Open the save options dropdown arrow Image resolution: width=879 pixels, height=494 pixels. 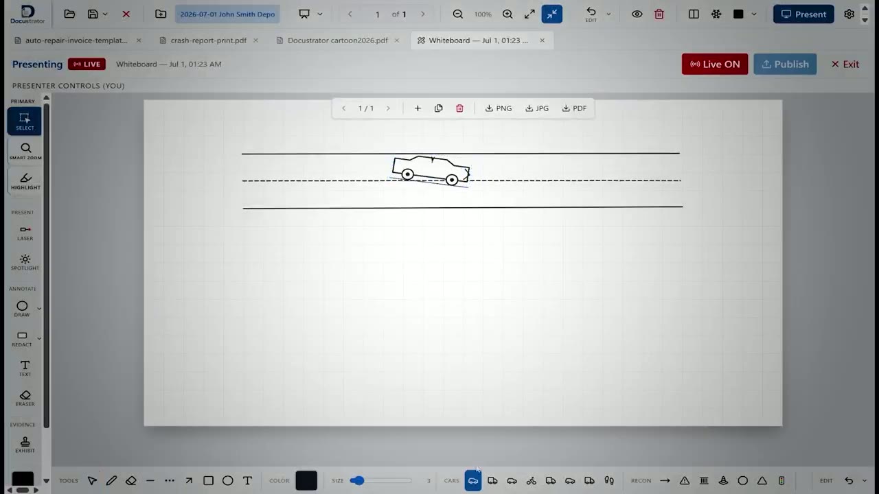click(x=105, y=14)
